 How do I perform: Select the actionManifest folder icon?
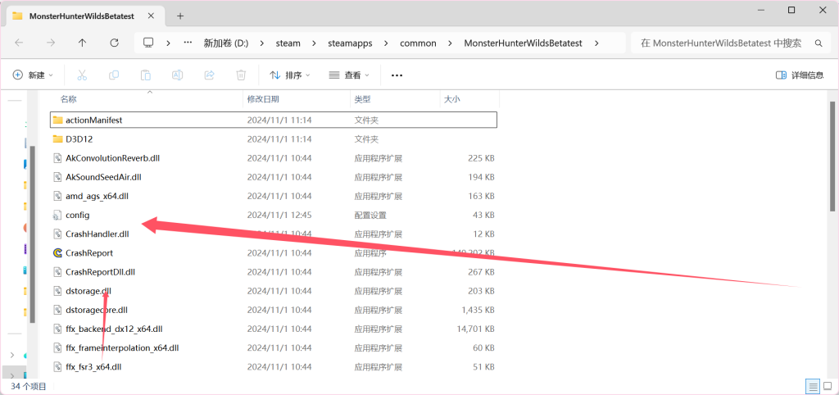tap(58, 120)
